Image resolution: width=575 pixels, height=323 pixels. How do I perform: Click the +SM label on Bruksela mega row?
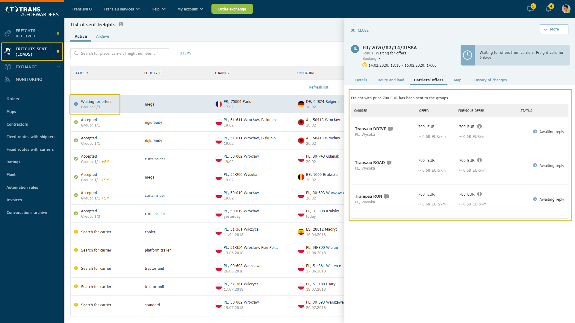point(105,180)
